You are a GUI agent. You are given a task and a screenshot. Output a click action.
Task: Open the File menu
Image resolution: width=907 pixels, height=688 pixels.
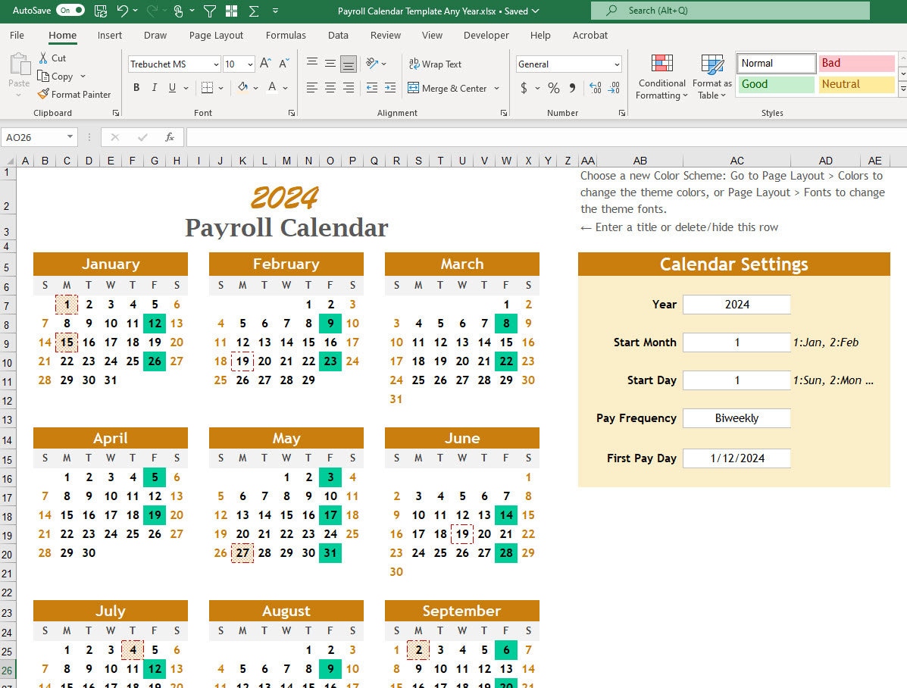[x=17, y=36]
